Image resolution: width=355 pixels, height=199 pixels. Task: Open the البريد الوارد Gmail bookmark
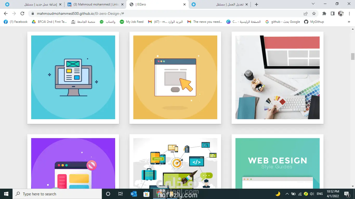pos(165,22)
